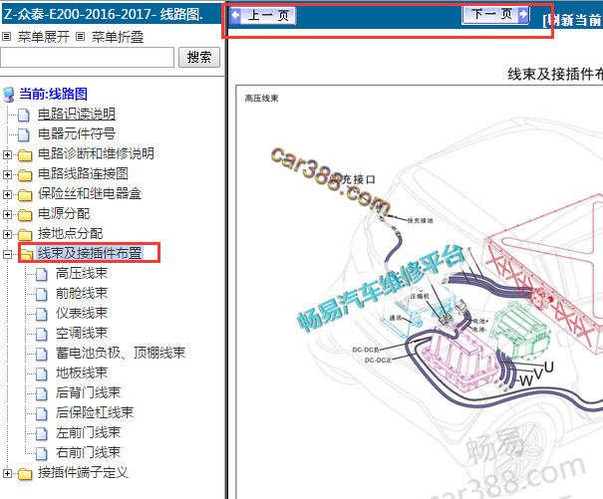Select 电路诊断和维修说明 folder label
This screenshot has height=499, width=603.
click(96, 153)
